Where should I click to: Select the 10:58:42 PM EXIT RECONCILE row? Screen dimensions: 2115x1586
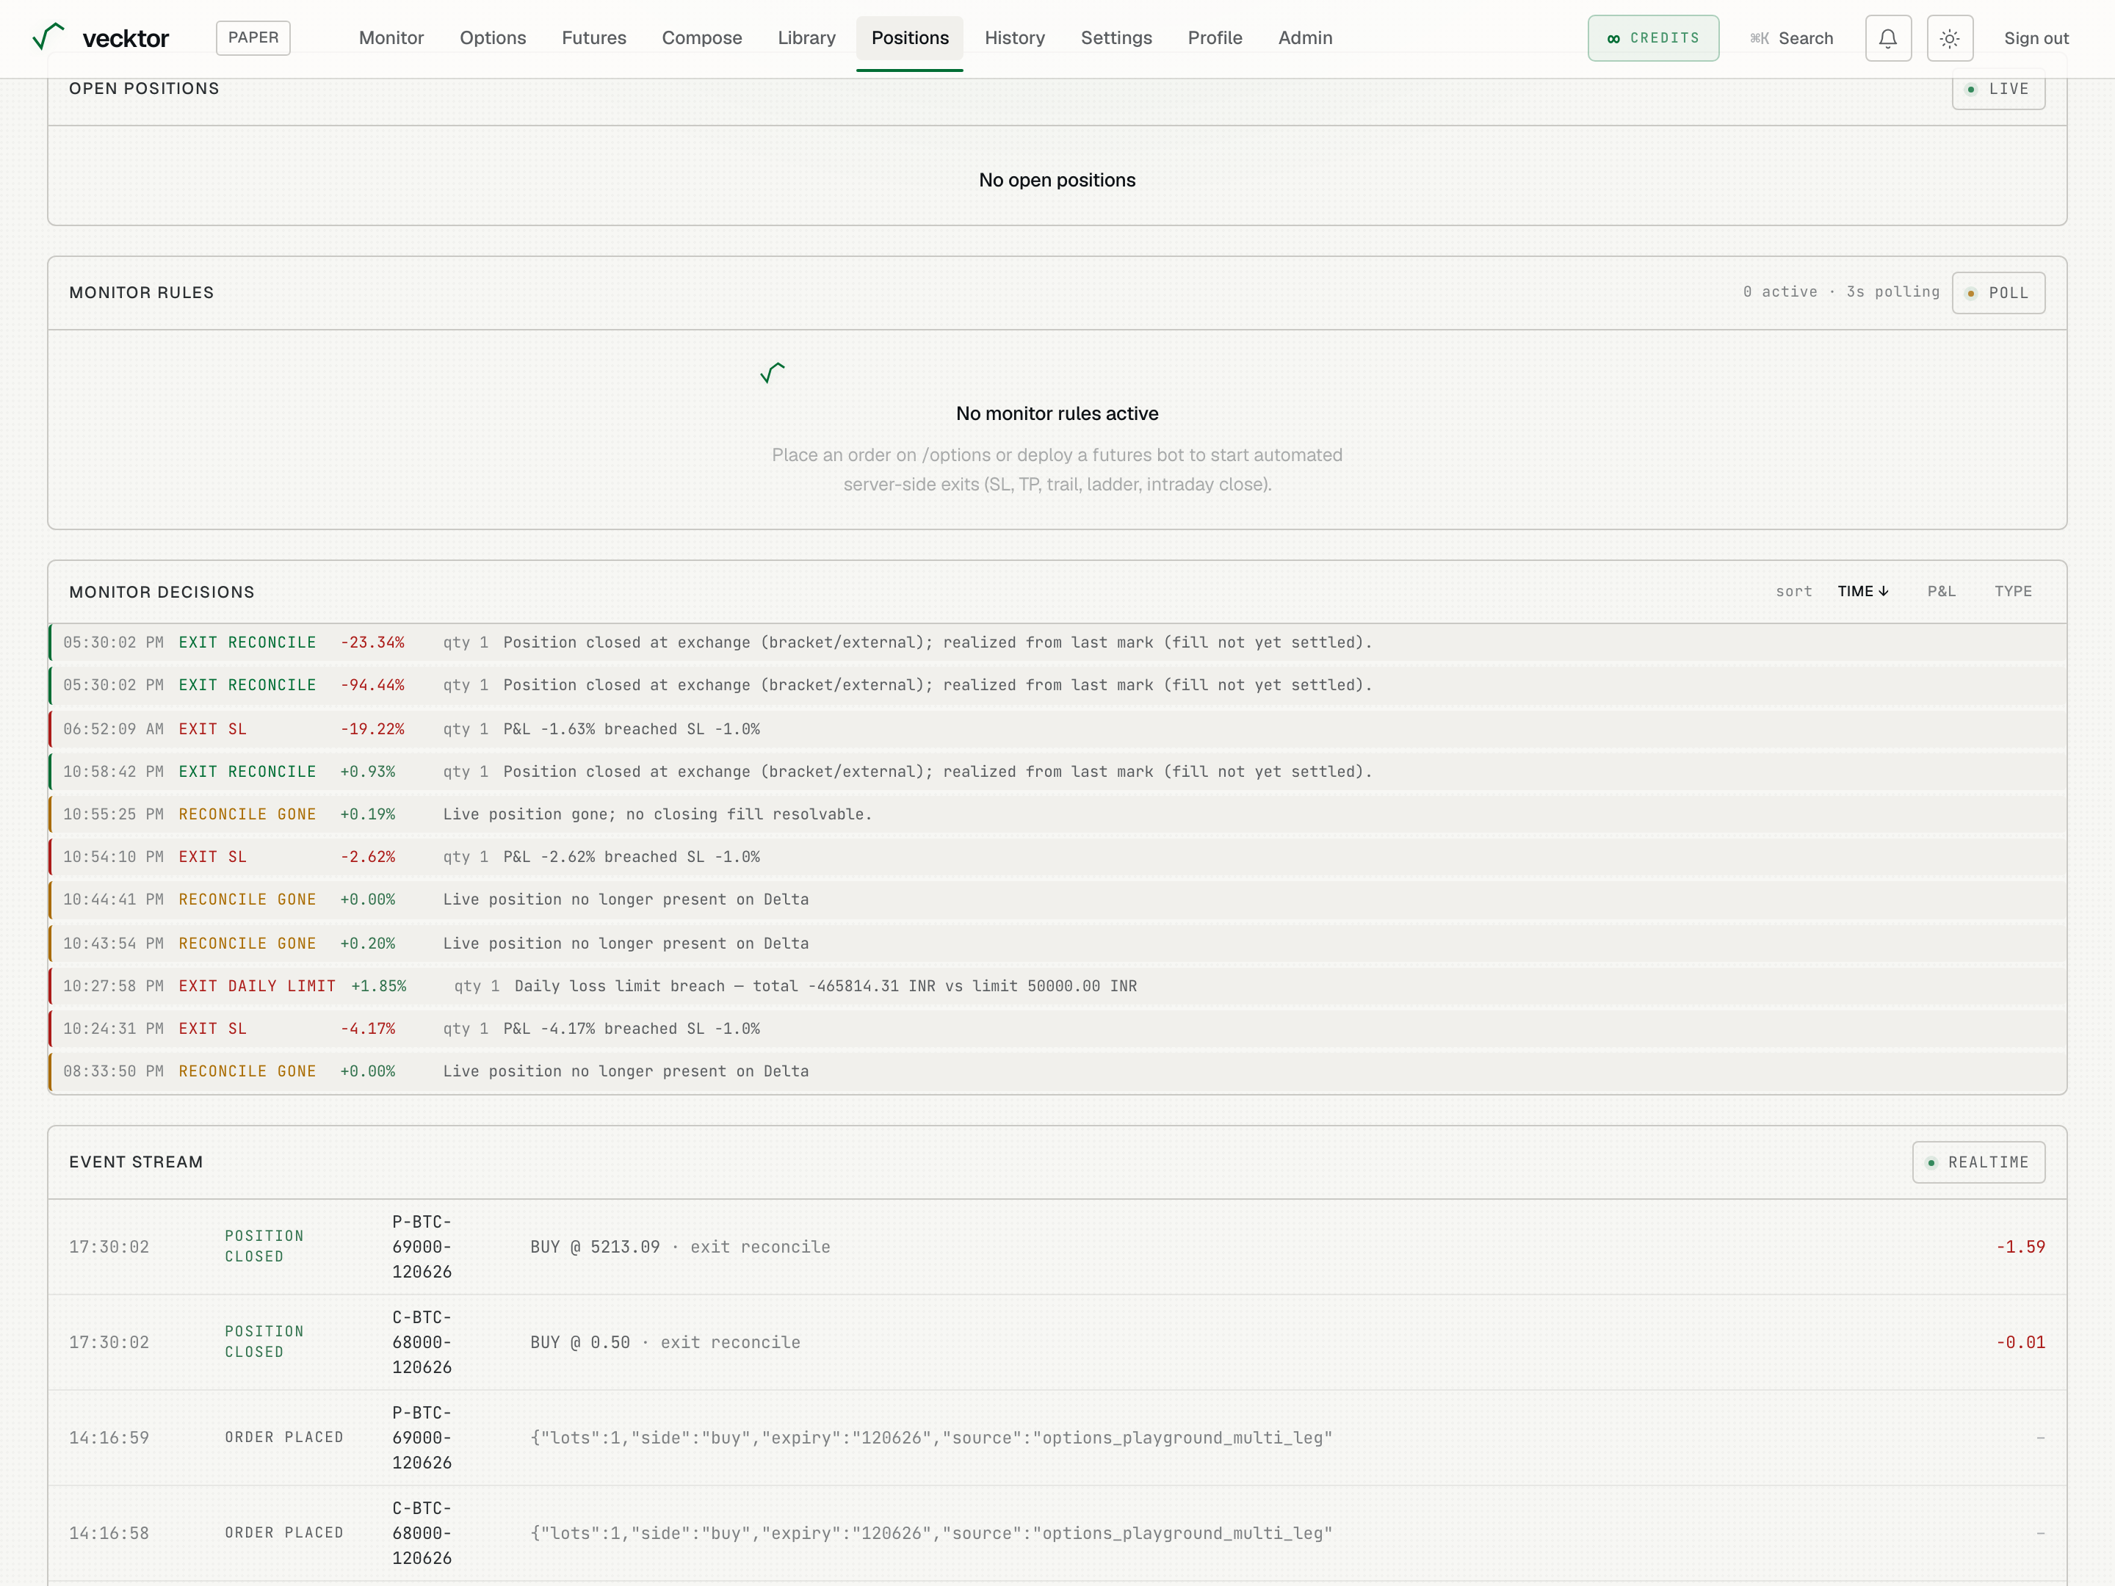(1057, 772)
